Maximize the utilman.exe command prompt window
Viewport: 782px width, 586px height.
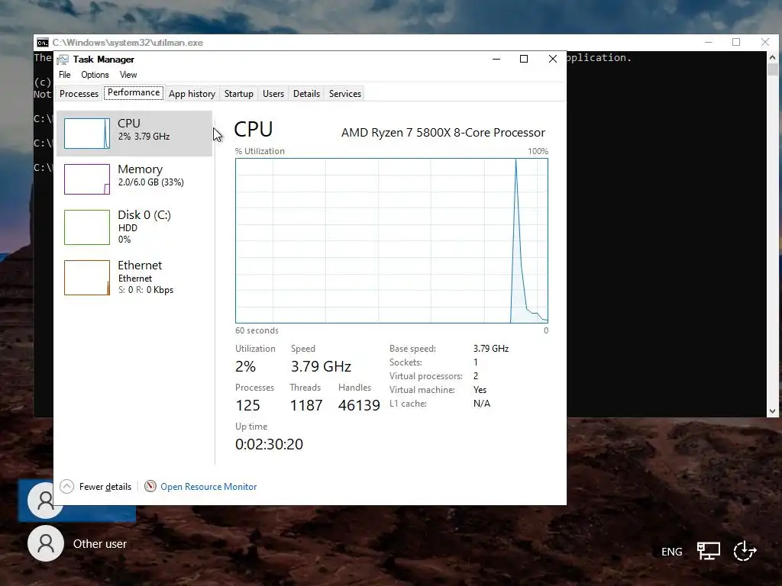tap(736, 43)
